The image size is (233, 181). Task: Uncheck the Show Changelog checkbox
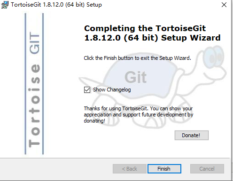[x=87, y=90]
